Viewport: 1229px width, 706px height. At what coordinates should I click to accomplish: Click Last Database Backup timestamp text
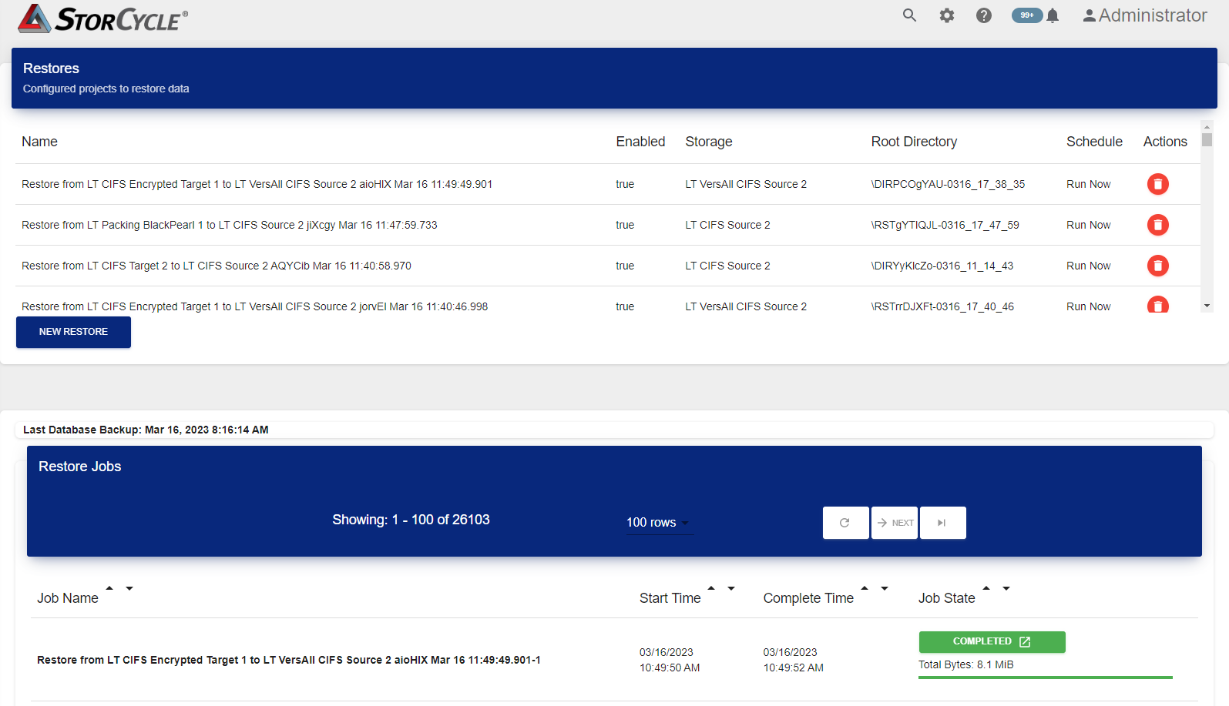tap(146, 430)
